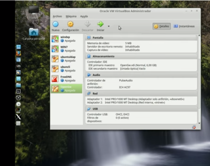
Task: Open Configuración gear icon
Action: 70,24
